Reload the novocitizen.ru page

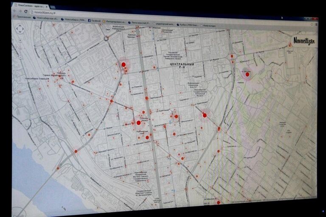coord(26,11)
